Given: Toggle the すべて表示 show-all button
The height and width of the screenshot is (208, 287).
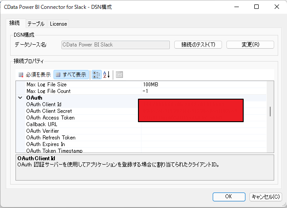Looking at the screenshot, I should point(71,75).
